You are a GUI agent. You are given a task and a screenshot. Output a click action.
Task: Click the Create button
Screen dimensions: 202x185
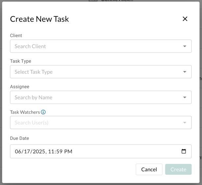point(178,169)
